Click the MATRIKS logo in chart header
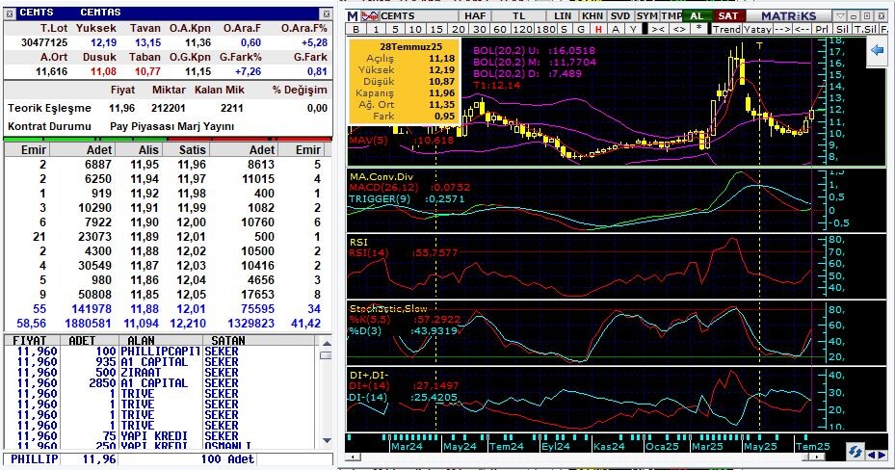Viewport: 895px width, 470px height. (x=788, y=16)
